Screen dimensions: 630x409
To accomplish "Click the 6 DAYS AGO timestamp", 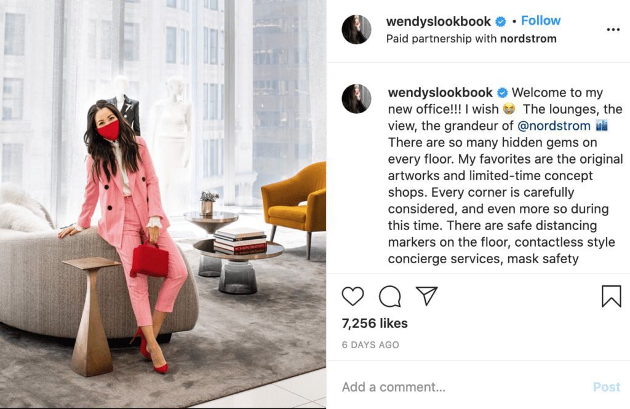I will tap(370, 344).
